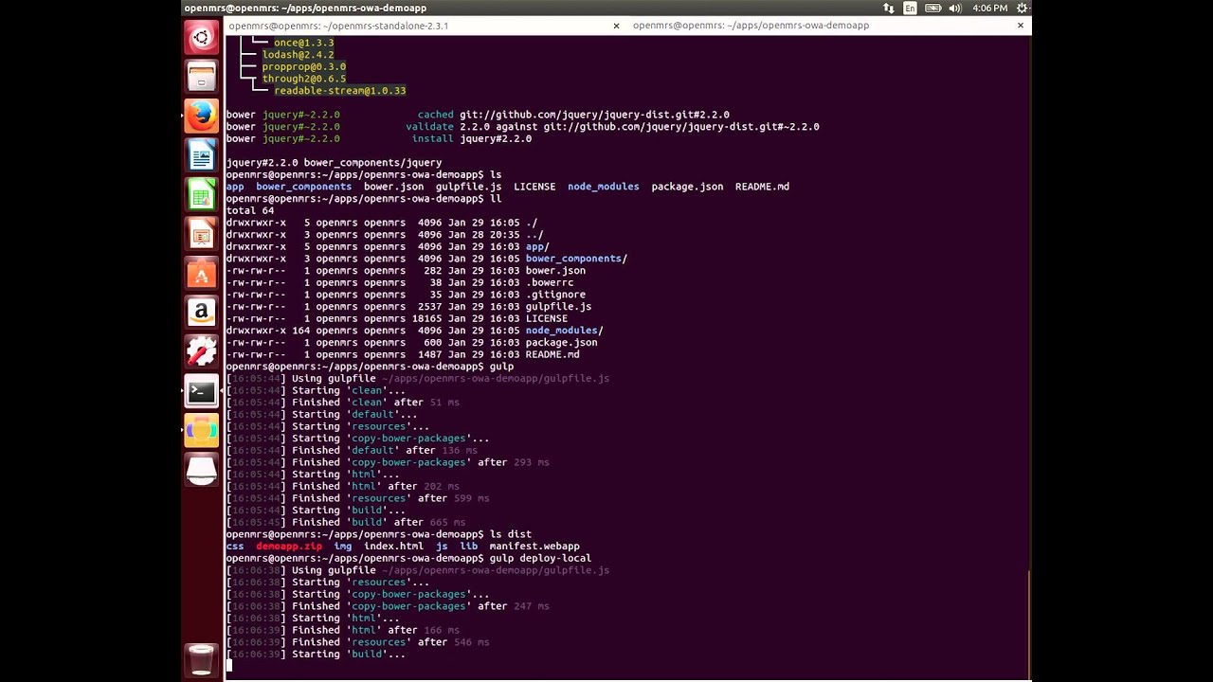Open the network connections indicator

888,8
